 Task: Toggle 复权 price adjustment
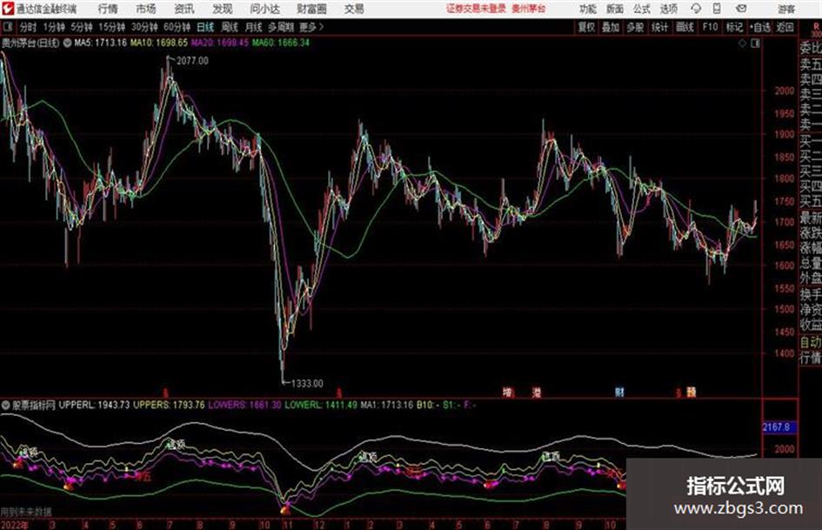point(586,27)
